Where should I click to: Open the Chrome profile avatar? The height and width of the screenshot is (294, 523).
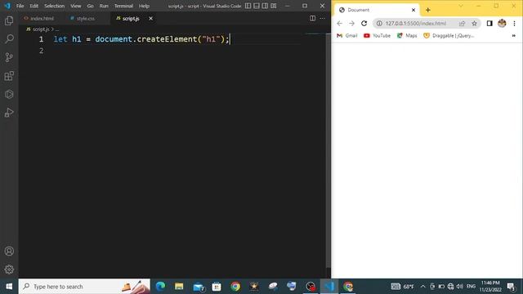tap(502, 24)
